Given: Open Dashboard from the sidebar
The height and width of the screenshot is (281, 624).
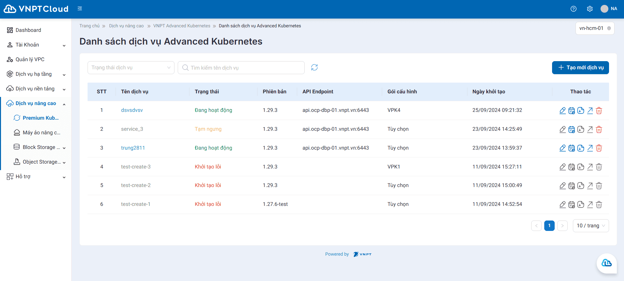Looking at the screenshot, I should 28,30.
